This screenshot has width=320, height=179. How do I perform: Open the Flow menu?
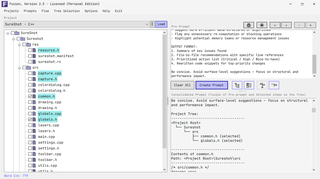[x=45, y=11]
